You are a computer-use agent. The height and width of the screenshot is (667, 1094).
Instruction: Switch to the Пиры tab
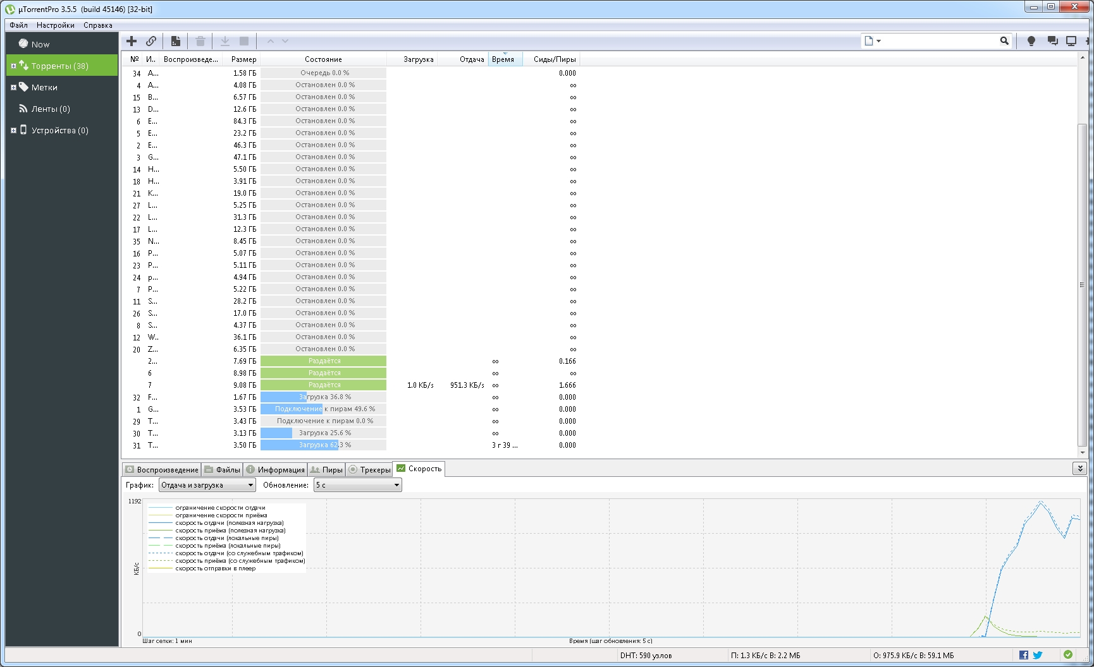pos(326,469)
